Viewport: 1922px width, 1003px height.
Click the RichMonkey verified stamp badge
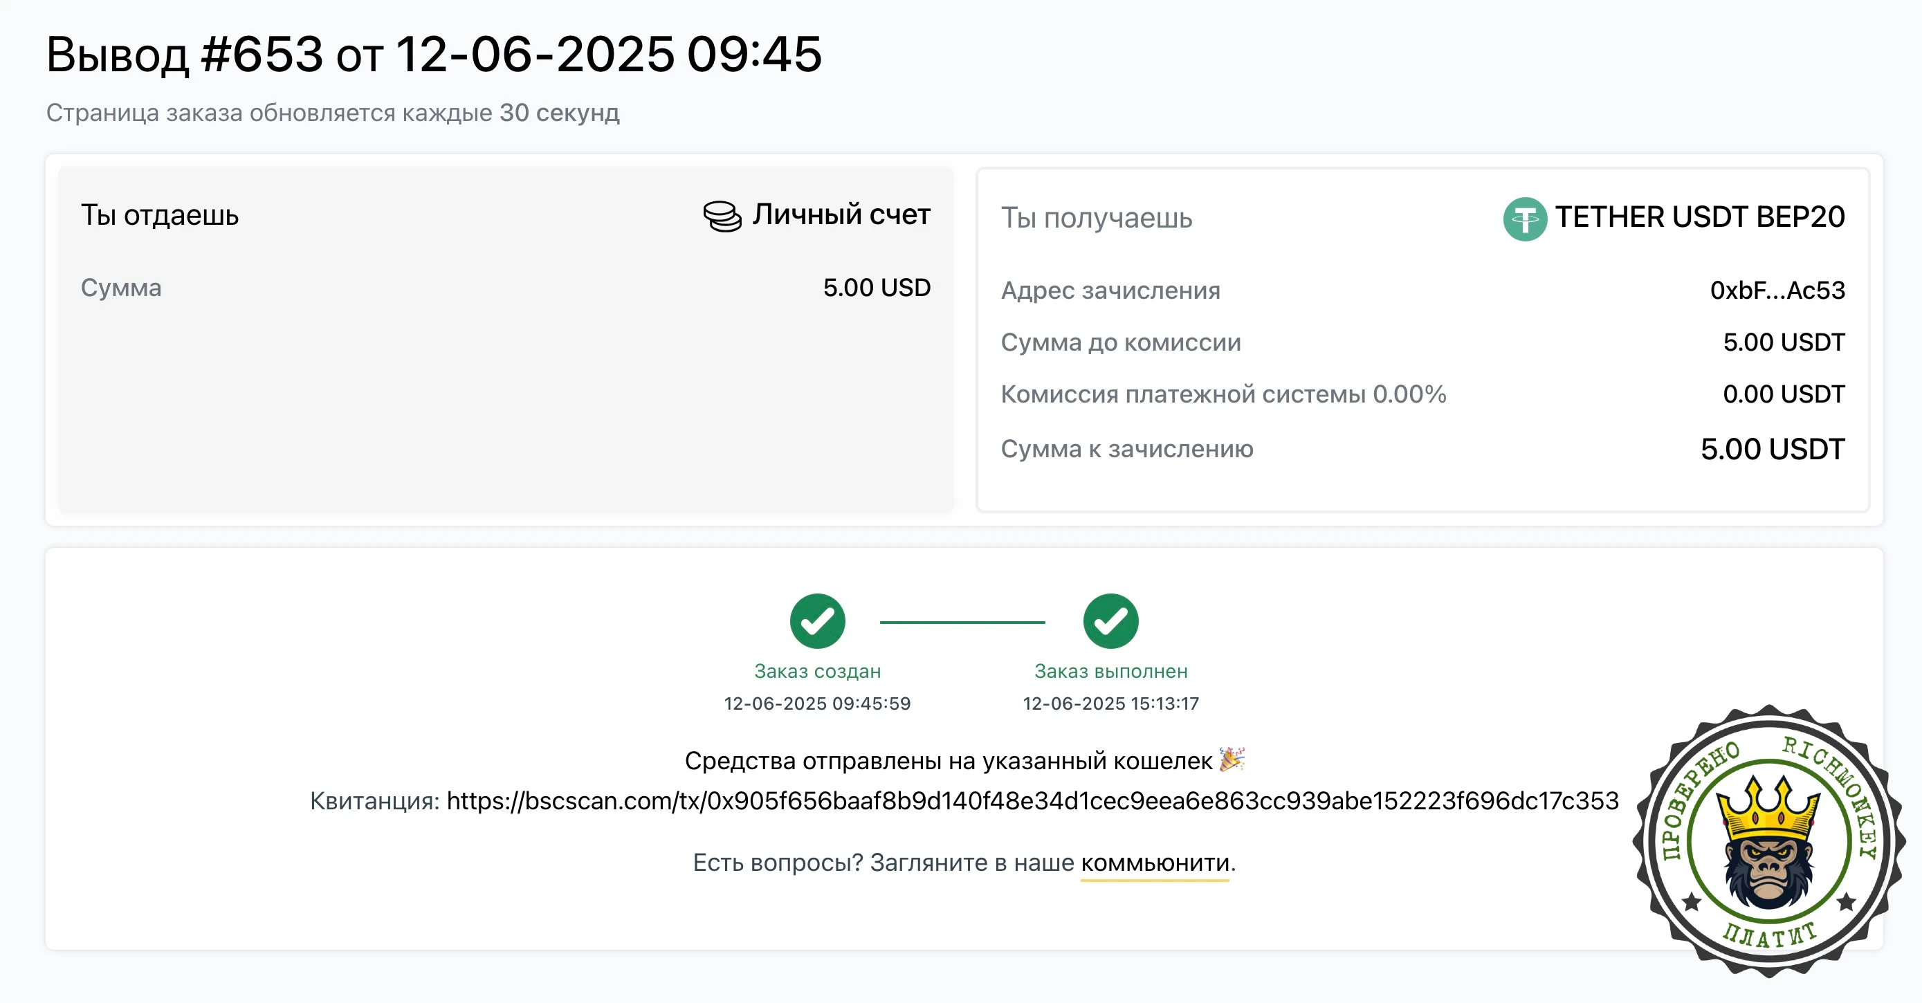click(1768, 840)
